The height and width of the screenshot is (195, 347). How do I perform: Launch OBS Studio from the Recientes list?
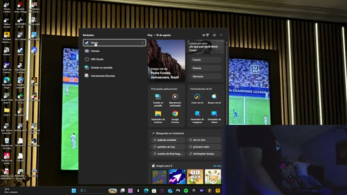[x=114, y=59]
